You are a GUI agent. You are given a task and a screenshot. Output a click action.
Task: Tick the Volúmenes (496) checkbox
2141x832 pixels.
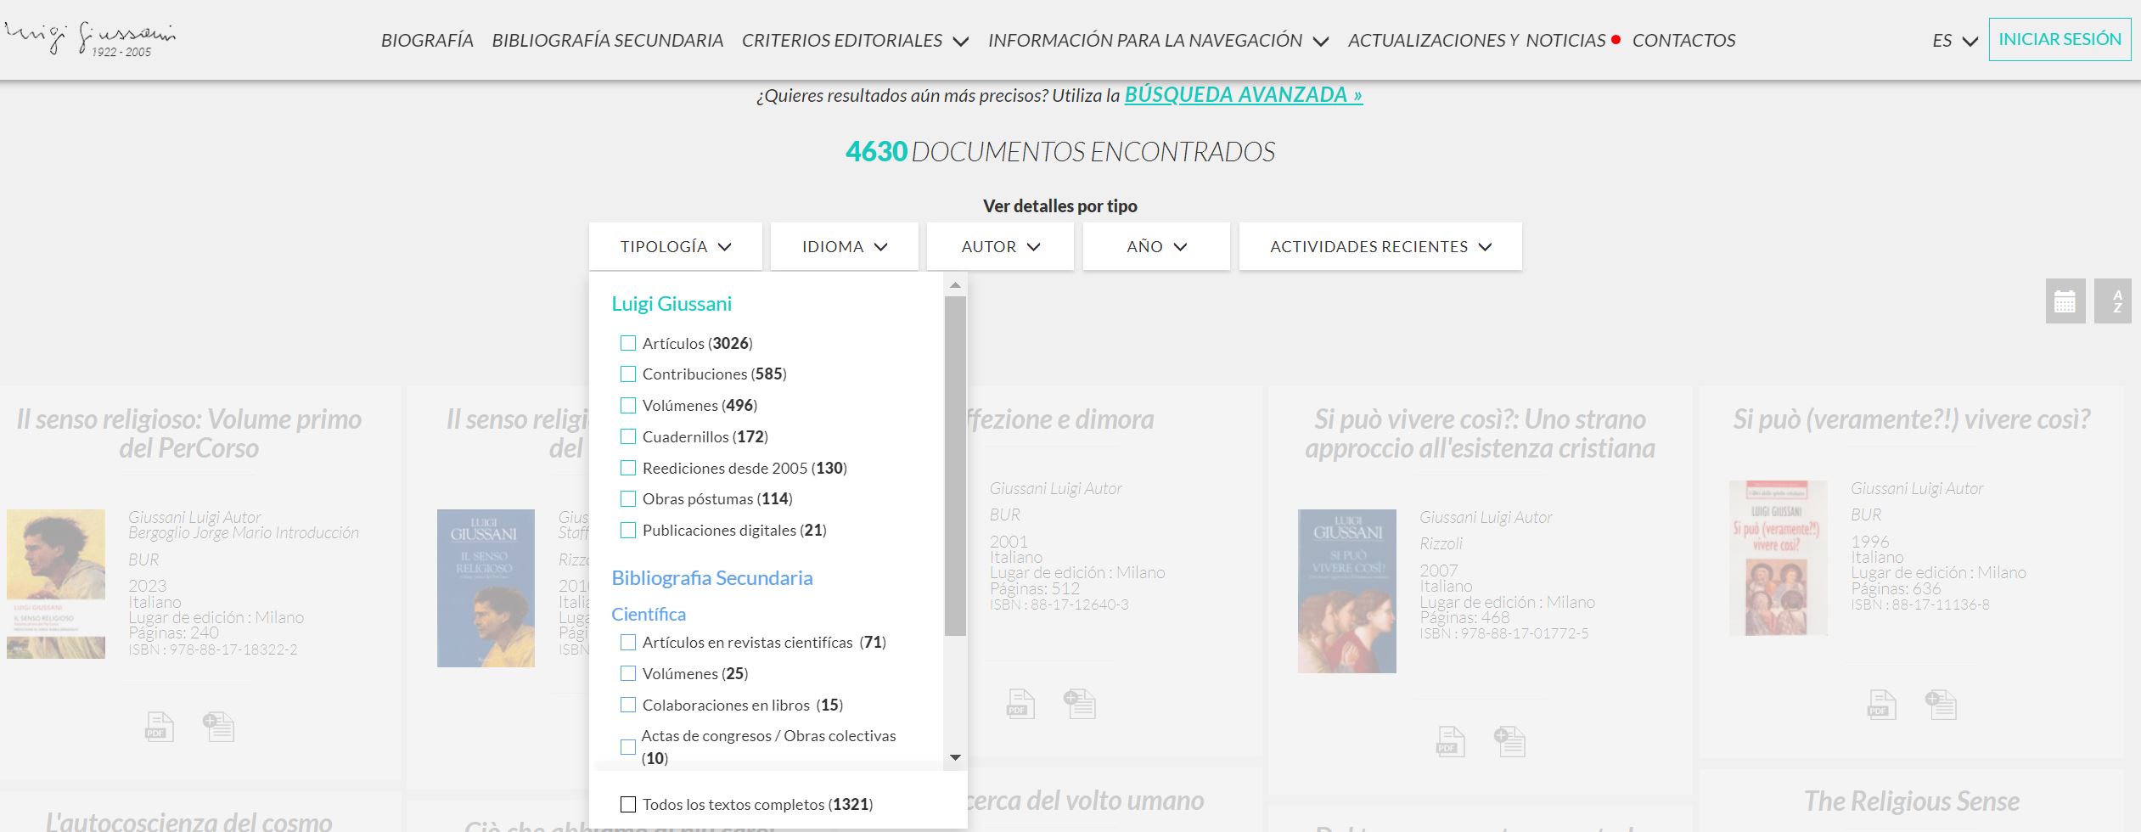[x=628, y=406]
